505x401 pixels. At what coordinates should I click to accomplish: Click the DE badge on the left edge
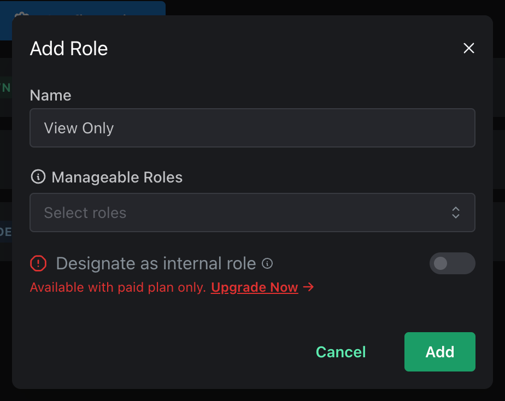7,232
